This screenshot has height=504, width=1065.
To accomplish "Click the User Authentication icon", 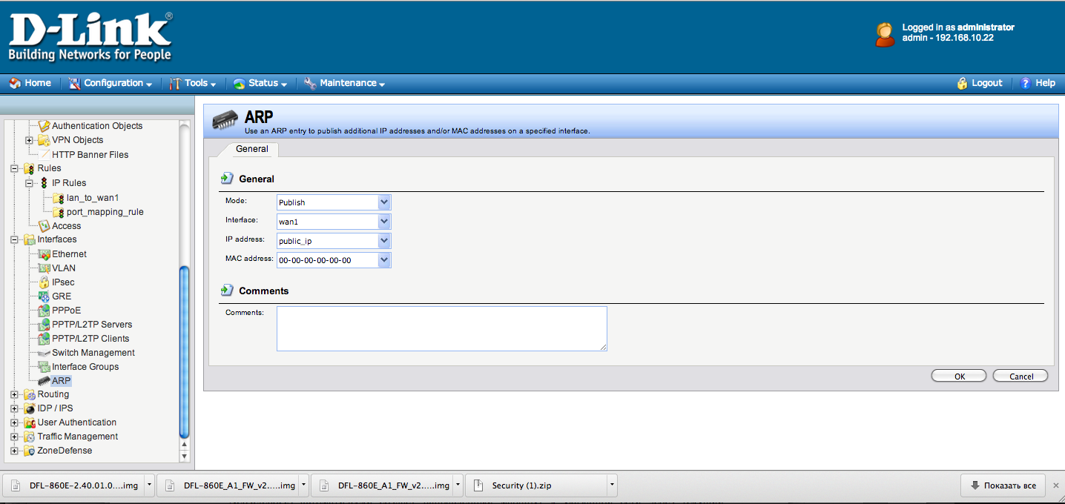I will click(x=29, y=422).
